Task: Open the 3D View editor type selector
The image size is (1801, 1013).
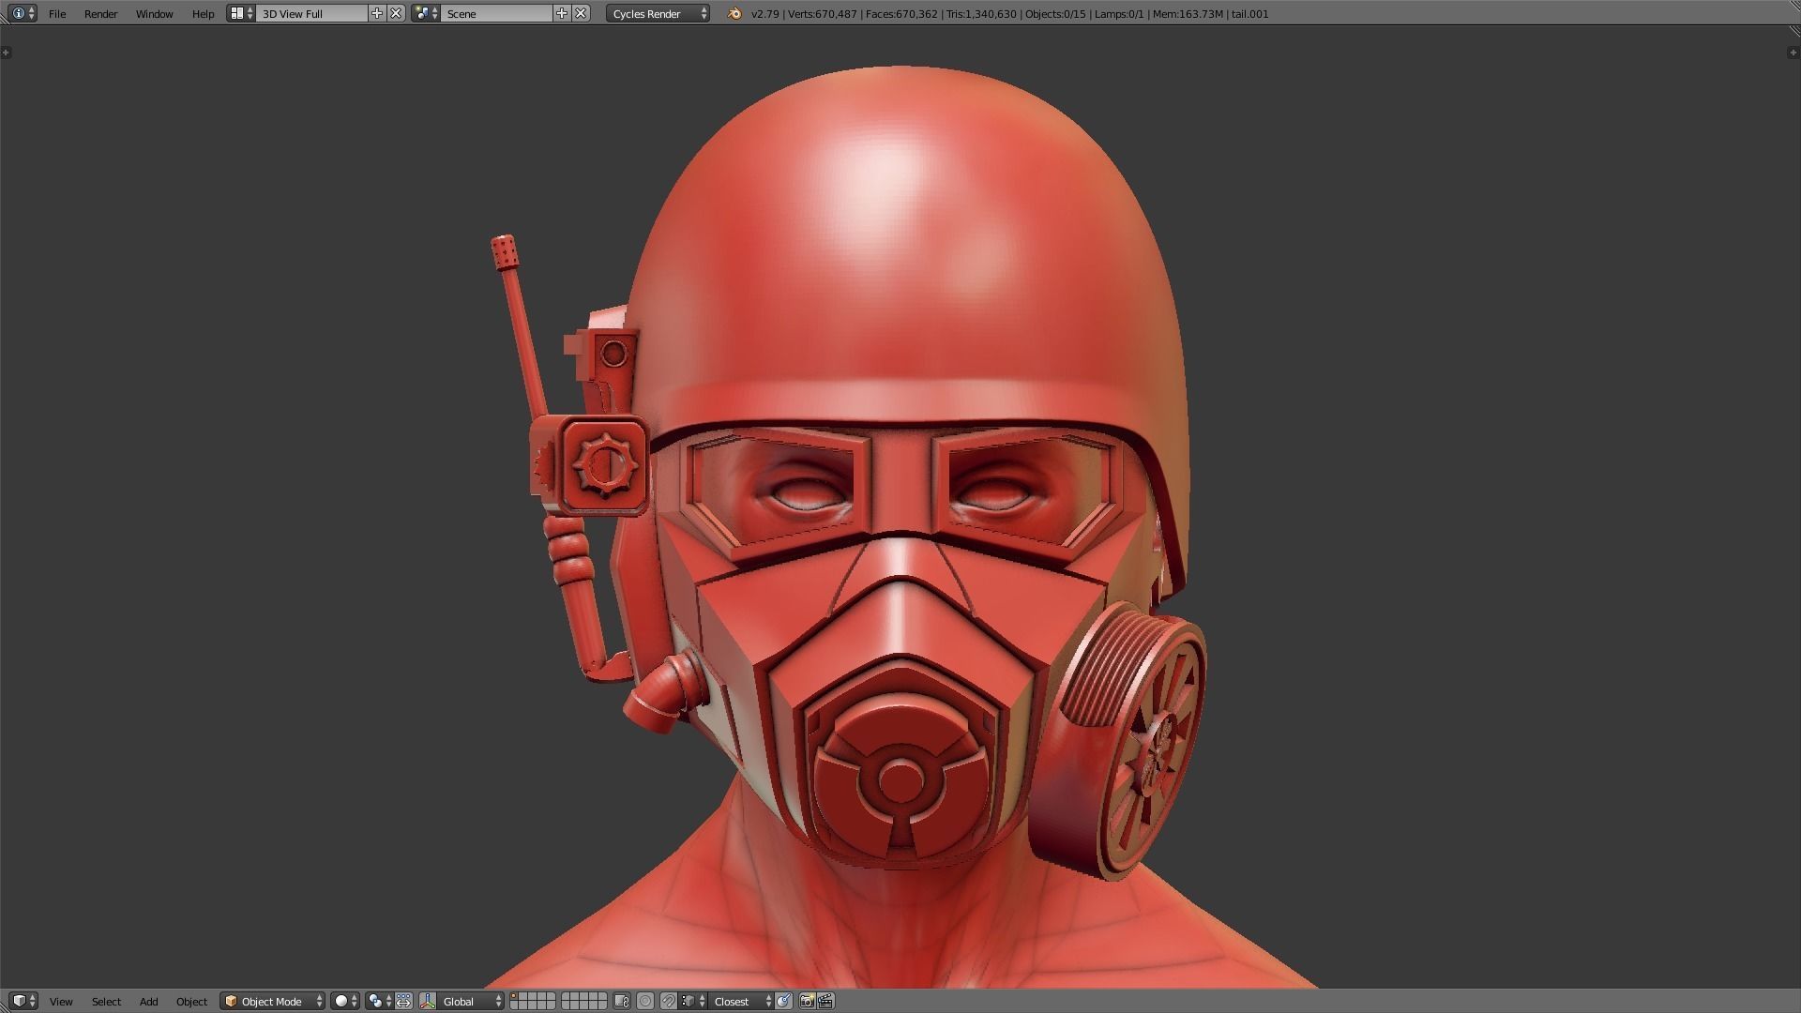Action: pyautogui.click(x=23, y=1001)
